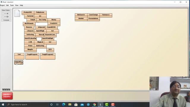Image resolution: width=190 pixels, height=107 pixels.
Task: Select the SumOfOddDigit class box
Action: pyautogui.click(x=48, y=39)
